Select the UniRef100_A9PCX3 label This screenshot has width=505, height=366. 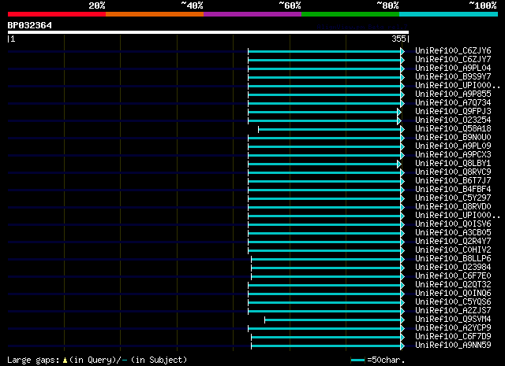453,155
